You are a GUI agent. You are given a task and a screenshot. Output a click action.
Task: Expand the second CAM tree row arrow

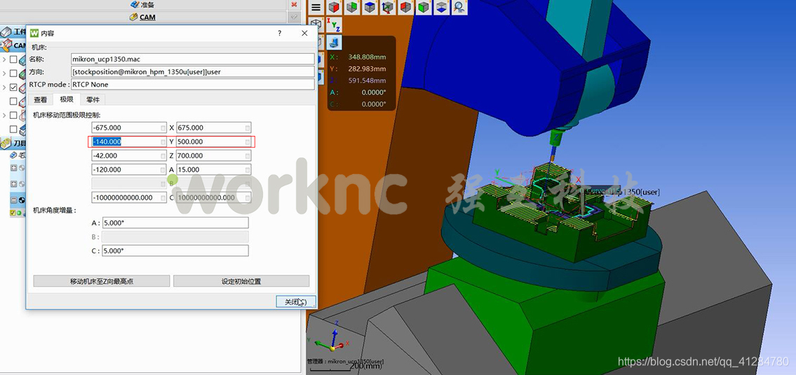click(4, 73)
